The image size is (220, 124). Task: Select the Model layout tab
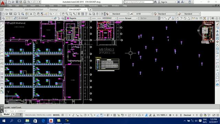coord(7,114)
